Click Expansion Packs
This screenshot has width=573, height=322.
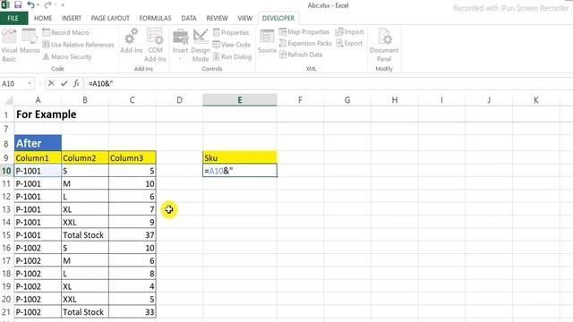click(x=305, y=43)
